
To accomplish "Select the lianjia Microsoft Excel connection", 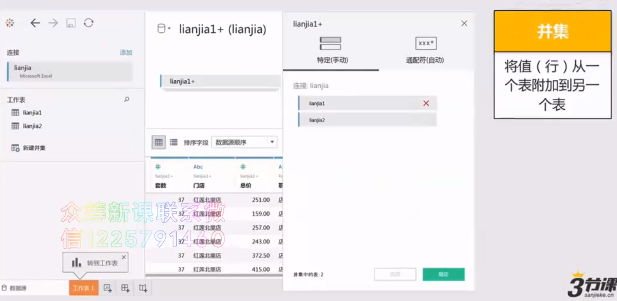I will coord(69,72).
